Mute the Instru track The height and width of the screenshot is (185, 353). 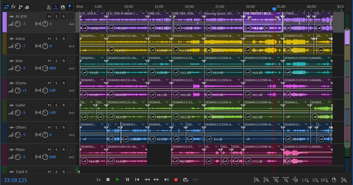49,39
